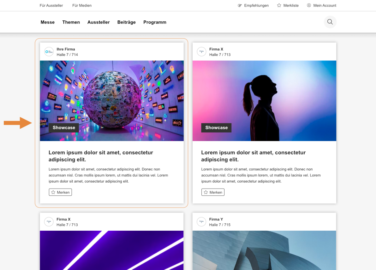The height and width of the screenshot is (270, 376).
Task: Click the Showcase label on Ihre Firma's image
Action: pos(63,127)
